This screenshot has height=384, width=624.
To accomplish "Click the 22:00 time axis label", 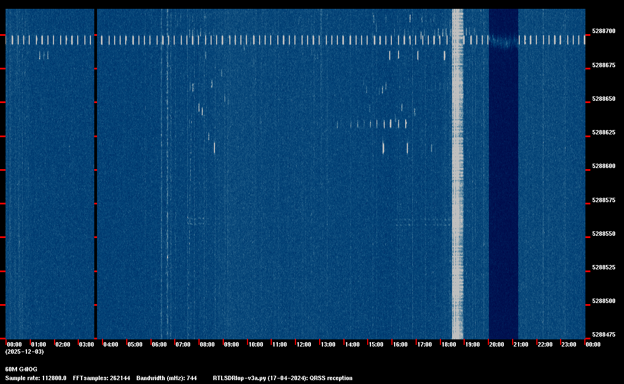I will pyautogui.click(x=545, y=344).
